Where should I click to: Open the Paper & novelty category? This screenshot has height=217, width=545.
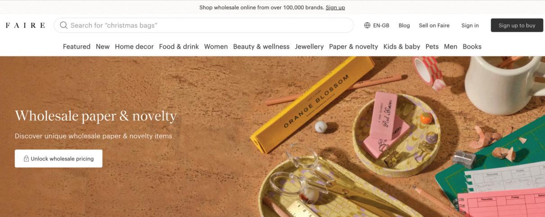click(353, 46)
